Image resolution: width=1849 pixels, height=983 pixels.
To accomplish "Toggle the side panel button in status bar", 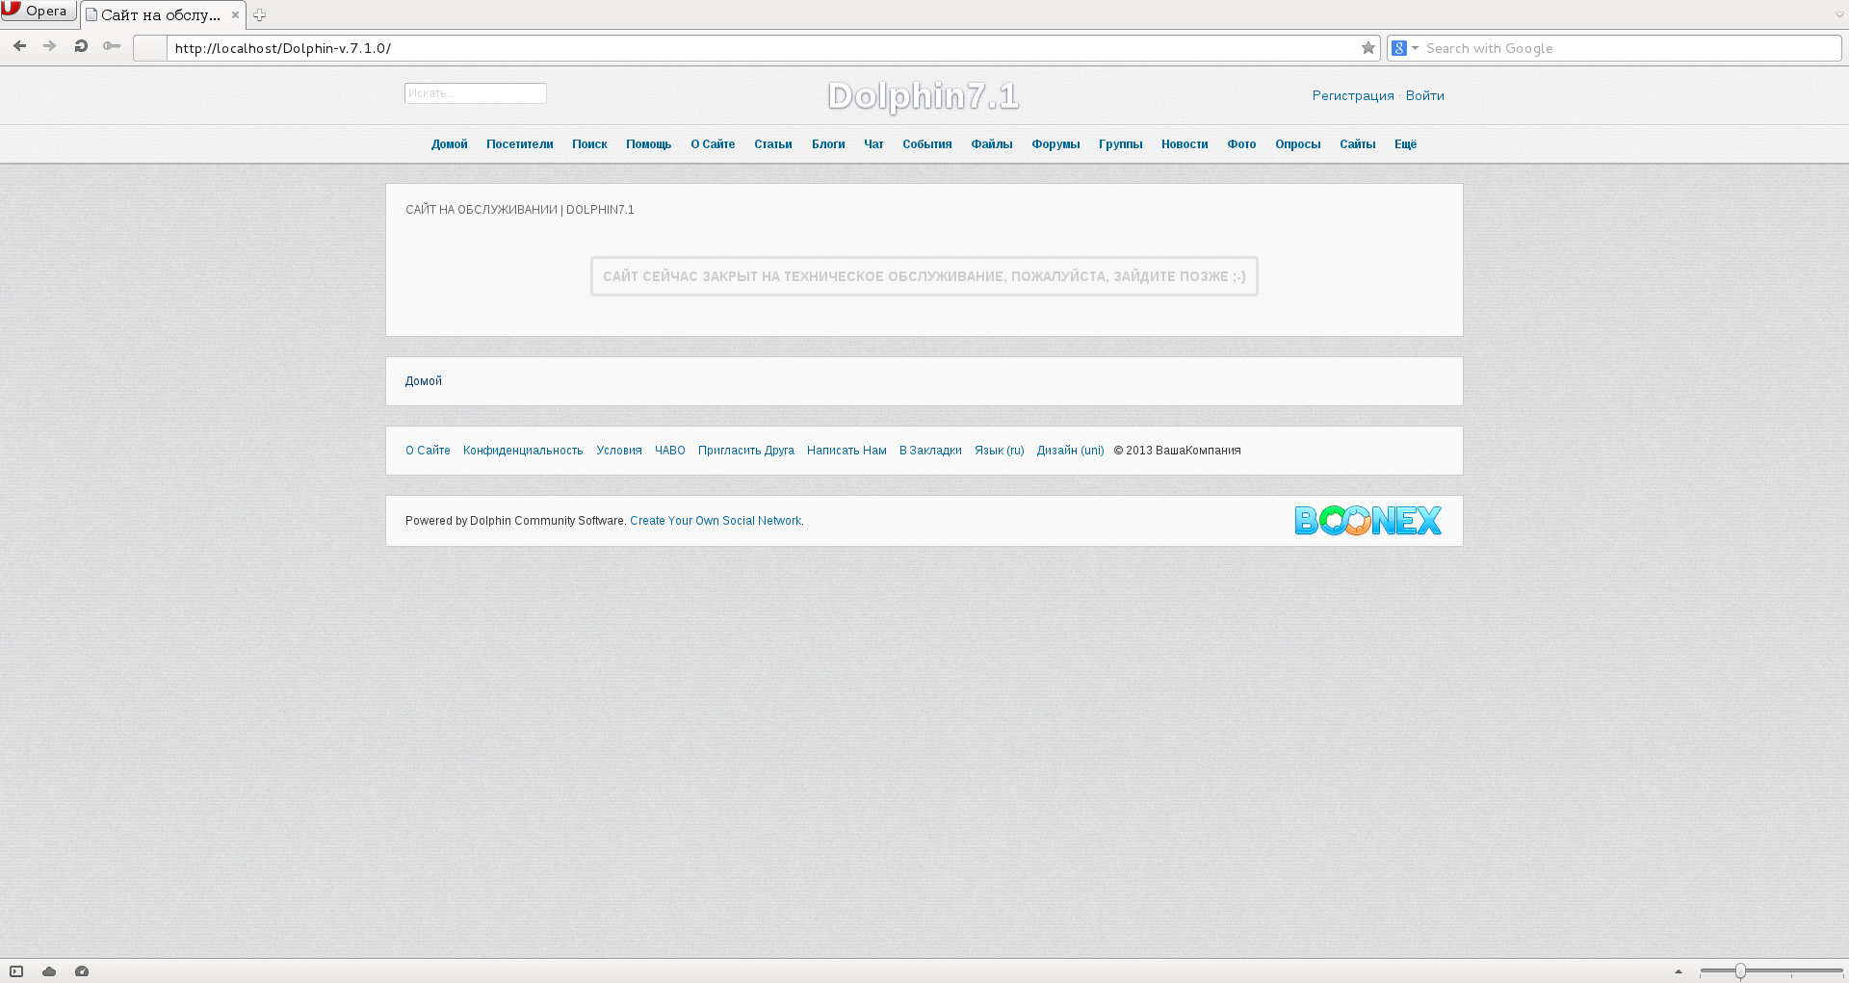I will 16,971.
